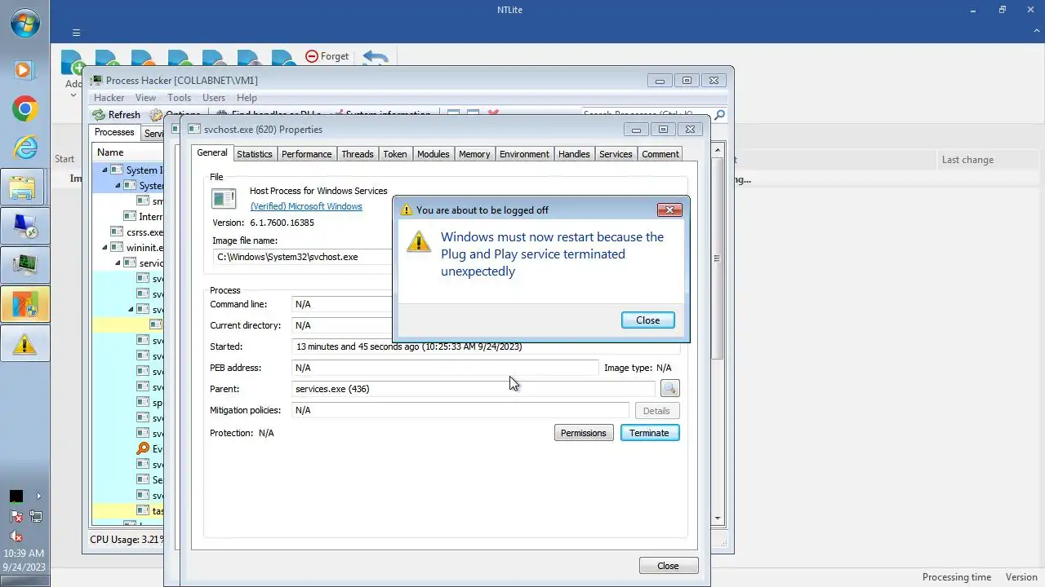Show hidden tray icons arrow
Image resolution: width=1045 pixels, height=587 pixels.
tap(38, 496)
